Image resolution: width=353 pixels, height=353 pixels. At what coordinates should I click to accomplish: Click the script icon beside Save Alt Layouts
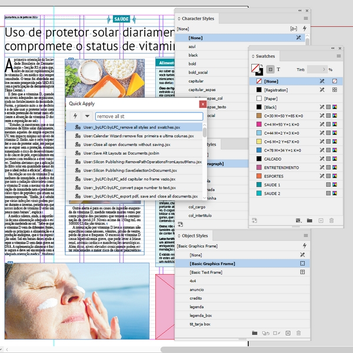(78, 153)
